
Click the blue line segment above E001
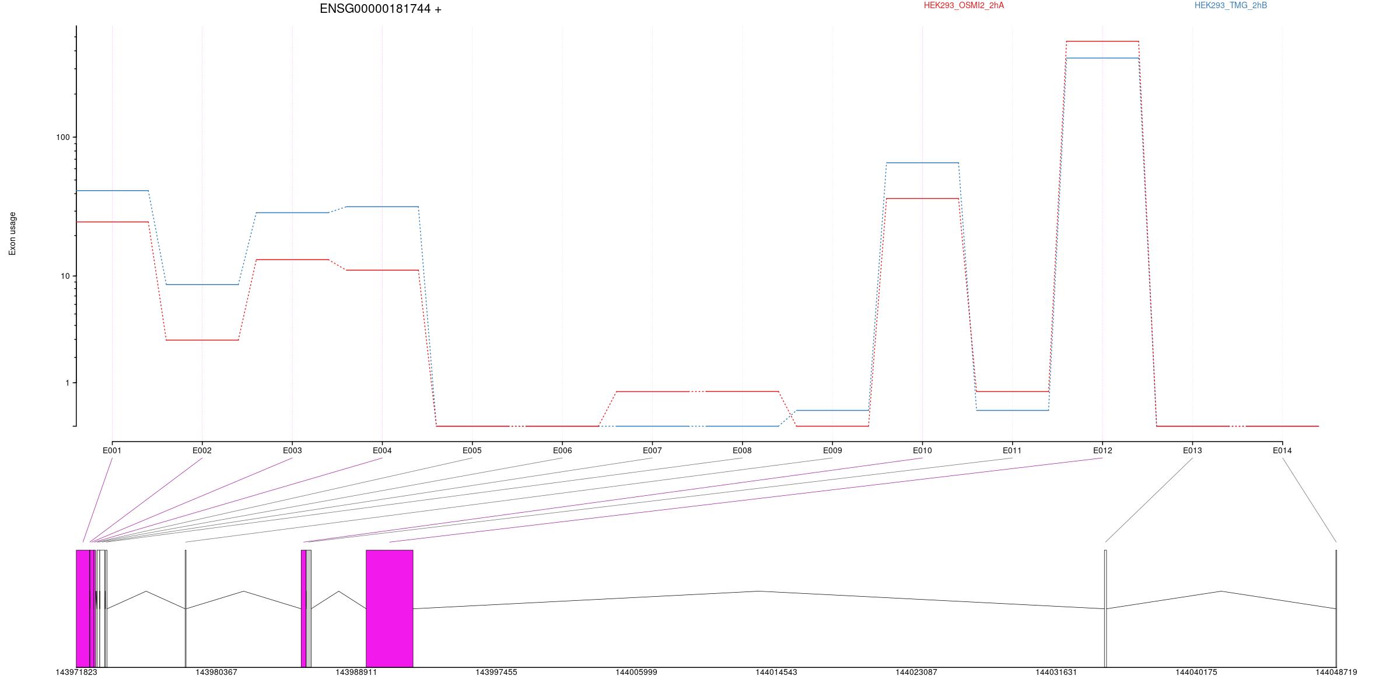coord(112,191)
